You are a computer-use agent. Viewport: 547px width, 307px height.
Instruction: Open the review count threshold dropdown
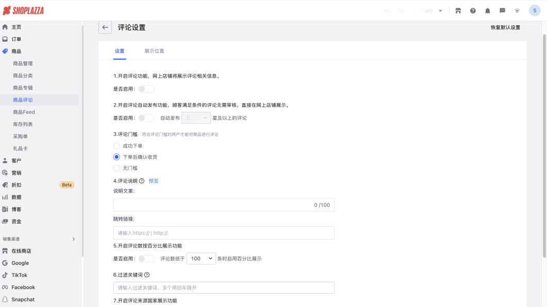click(x=201, y=258)
